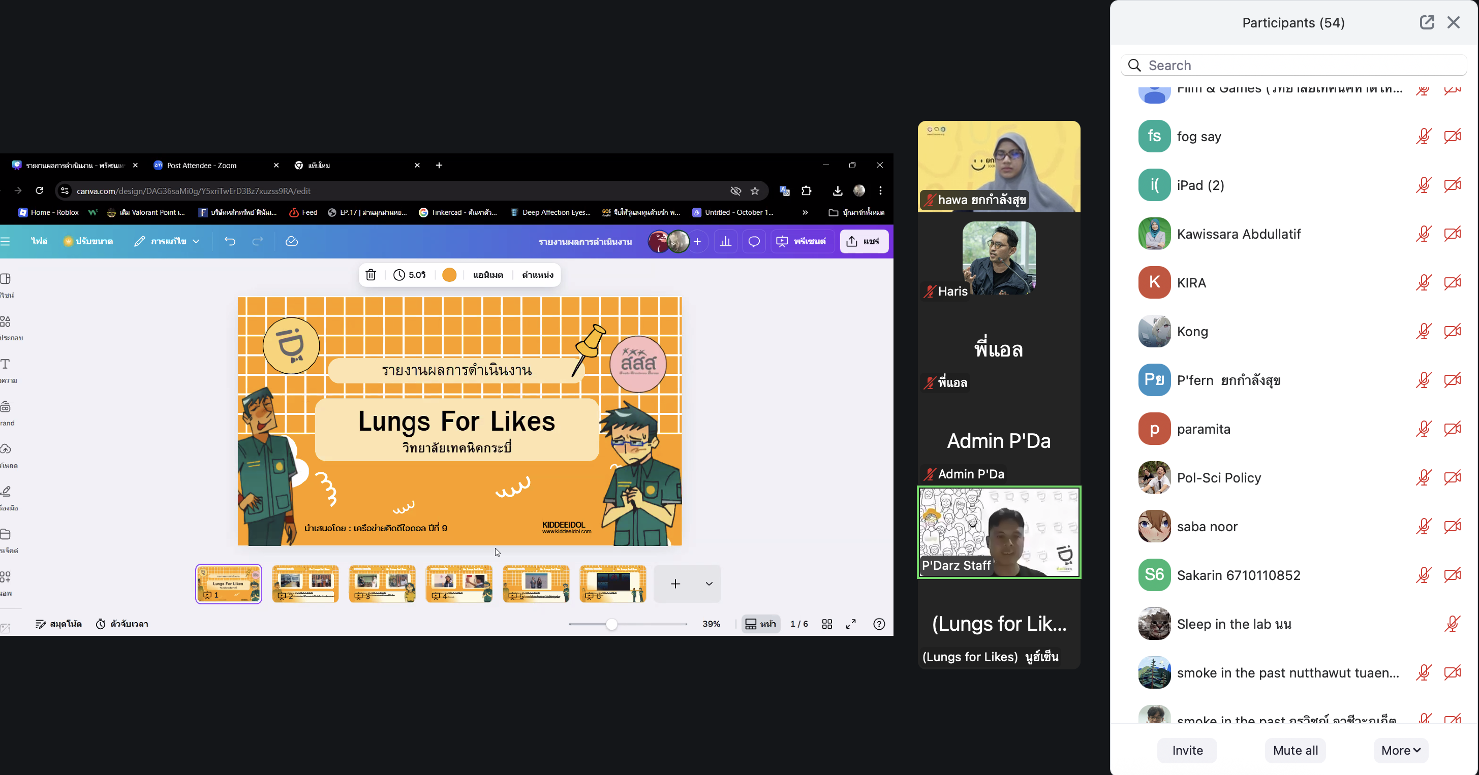Expand the add page options chevron

coord(709,584)
